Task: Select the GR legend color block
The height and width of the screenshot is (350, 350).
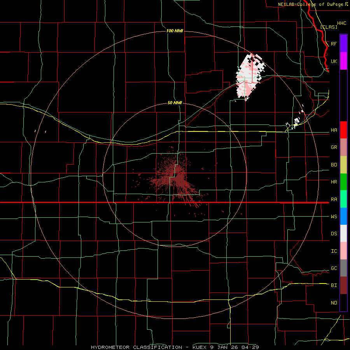Action: (343, 147)
